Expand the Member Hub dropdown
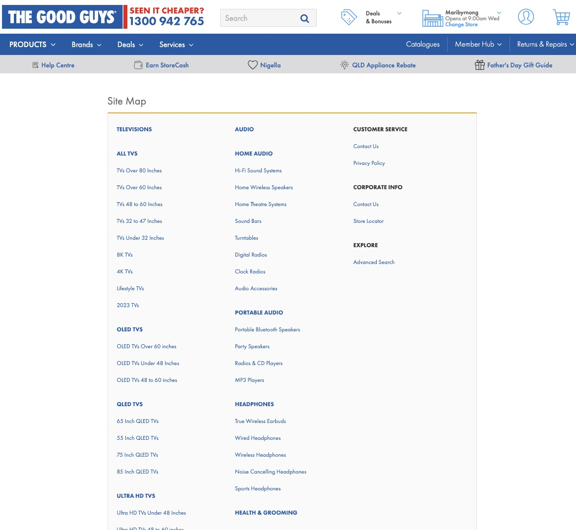Viewport: 576px width, 530px height. tap(478, 44)
